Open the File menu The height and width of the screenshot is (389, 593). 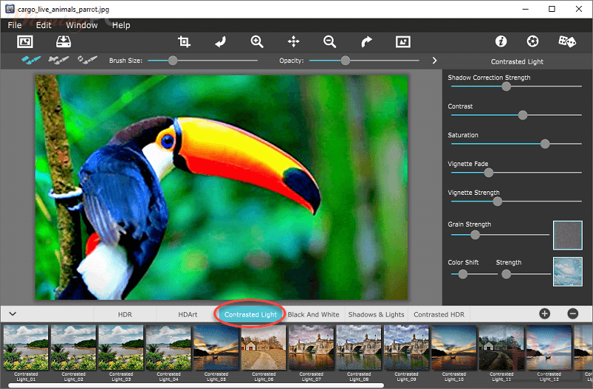coord(14,25)
